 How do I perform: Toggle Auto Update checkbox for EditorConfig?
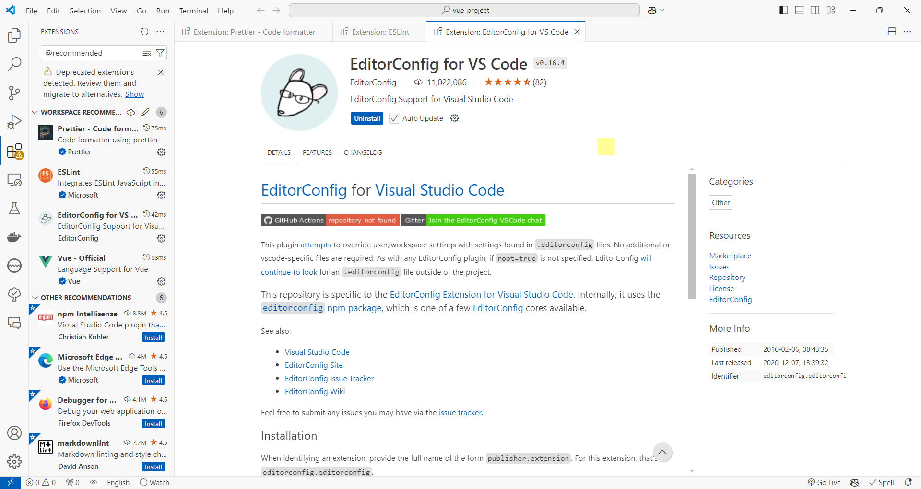394,118
